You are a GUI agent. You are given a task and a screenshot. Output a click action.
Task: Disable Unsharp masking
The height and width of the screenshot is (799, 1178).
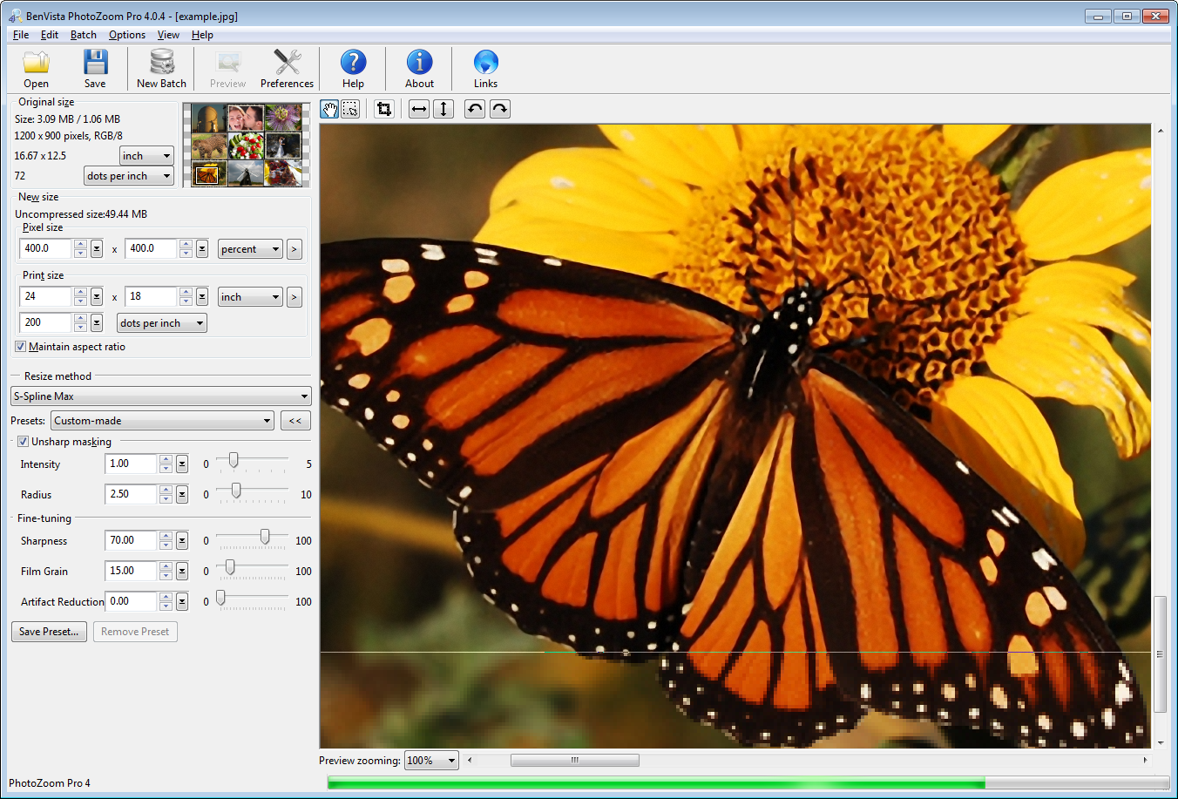click(23, 442)
